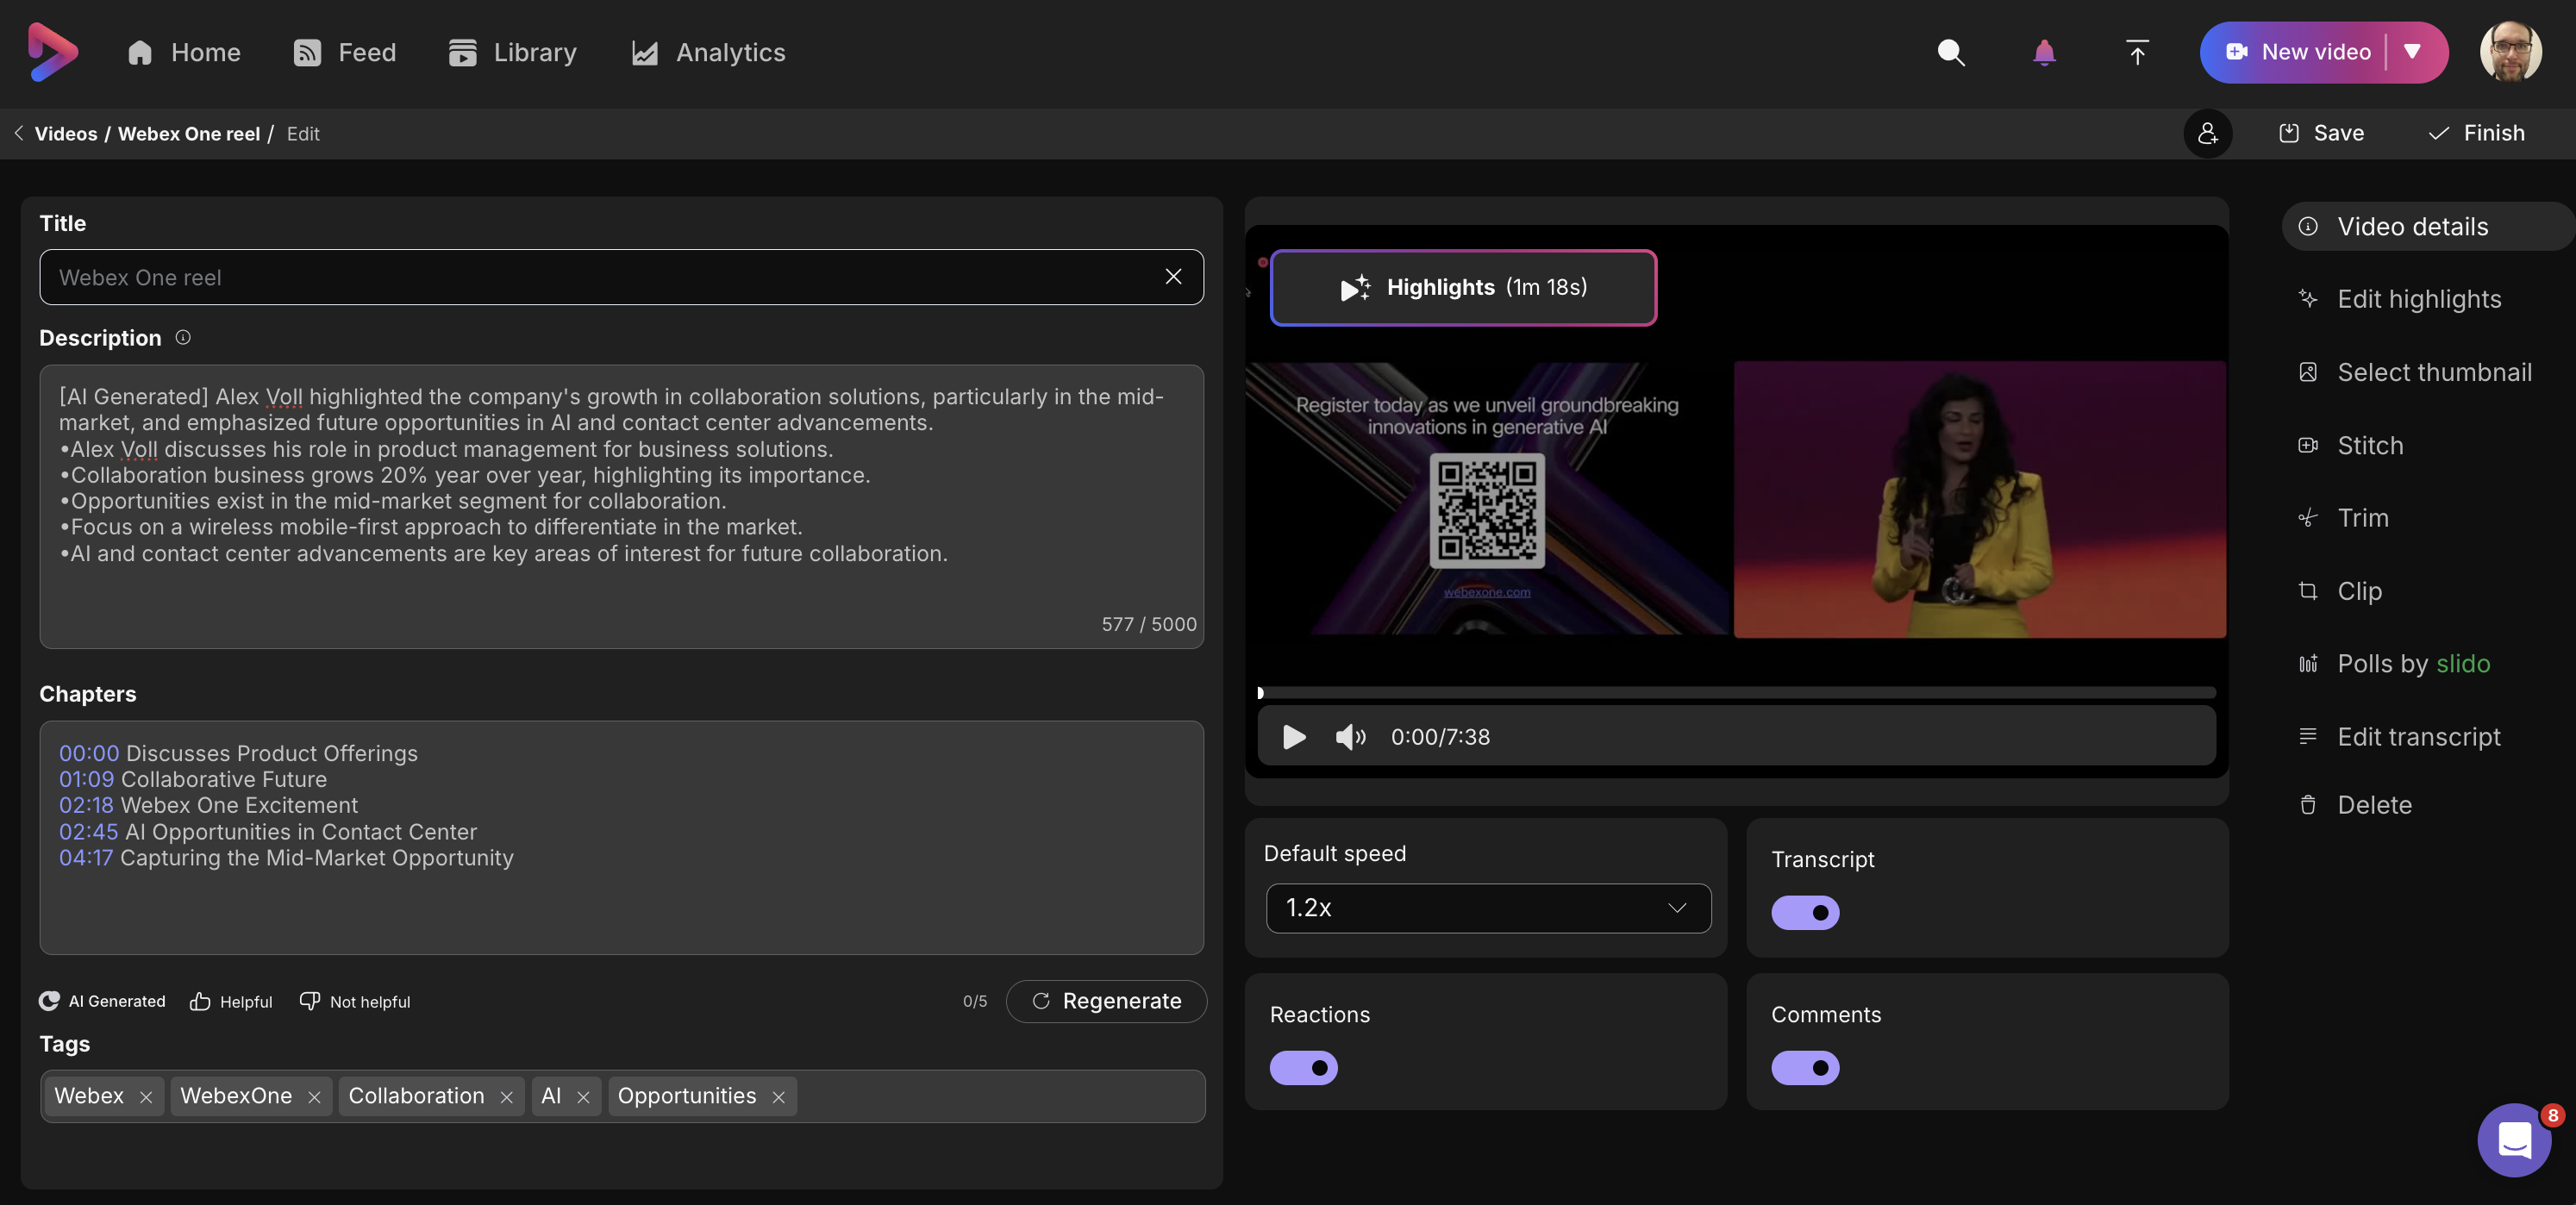Open the Analytics page
The height and width of the screenshot is (1205, 2576).
708,52
